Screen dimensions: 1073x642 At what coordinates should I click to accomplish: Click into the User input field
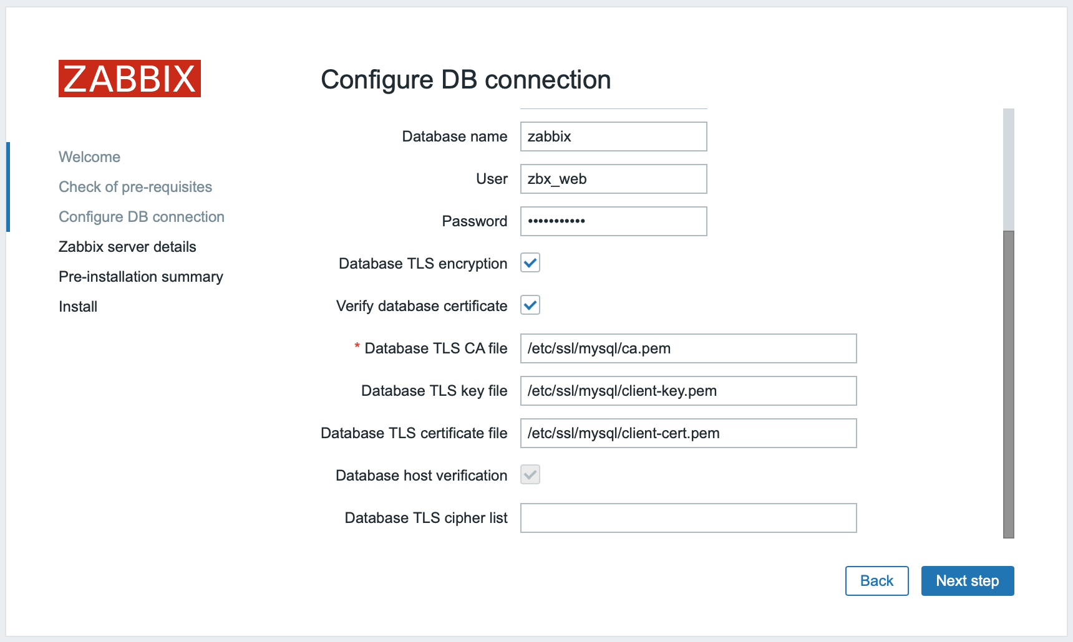click(x=613, y=179)
